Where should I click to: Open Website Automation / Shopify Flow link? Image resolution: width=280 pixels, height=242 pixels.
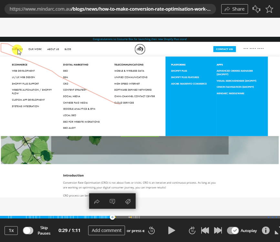click(x=32, y=92)
